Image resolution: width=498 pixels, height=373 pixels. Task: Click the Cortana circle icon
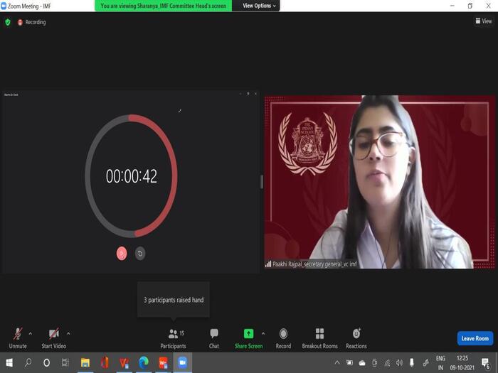(x=46, y=362)
